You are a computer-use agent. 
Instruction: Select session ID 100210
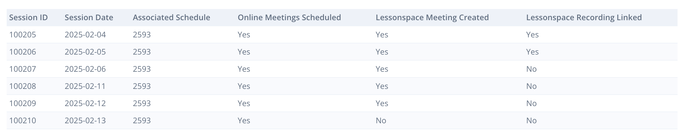[x=23, y=121]
